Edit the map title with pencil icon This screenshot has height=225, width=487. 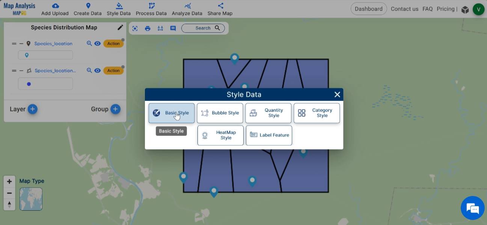120,27
